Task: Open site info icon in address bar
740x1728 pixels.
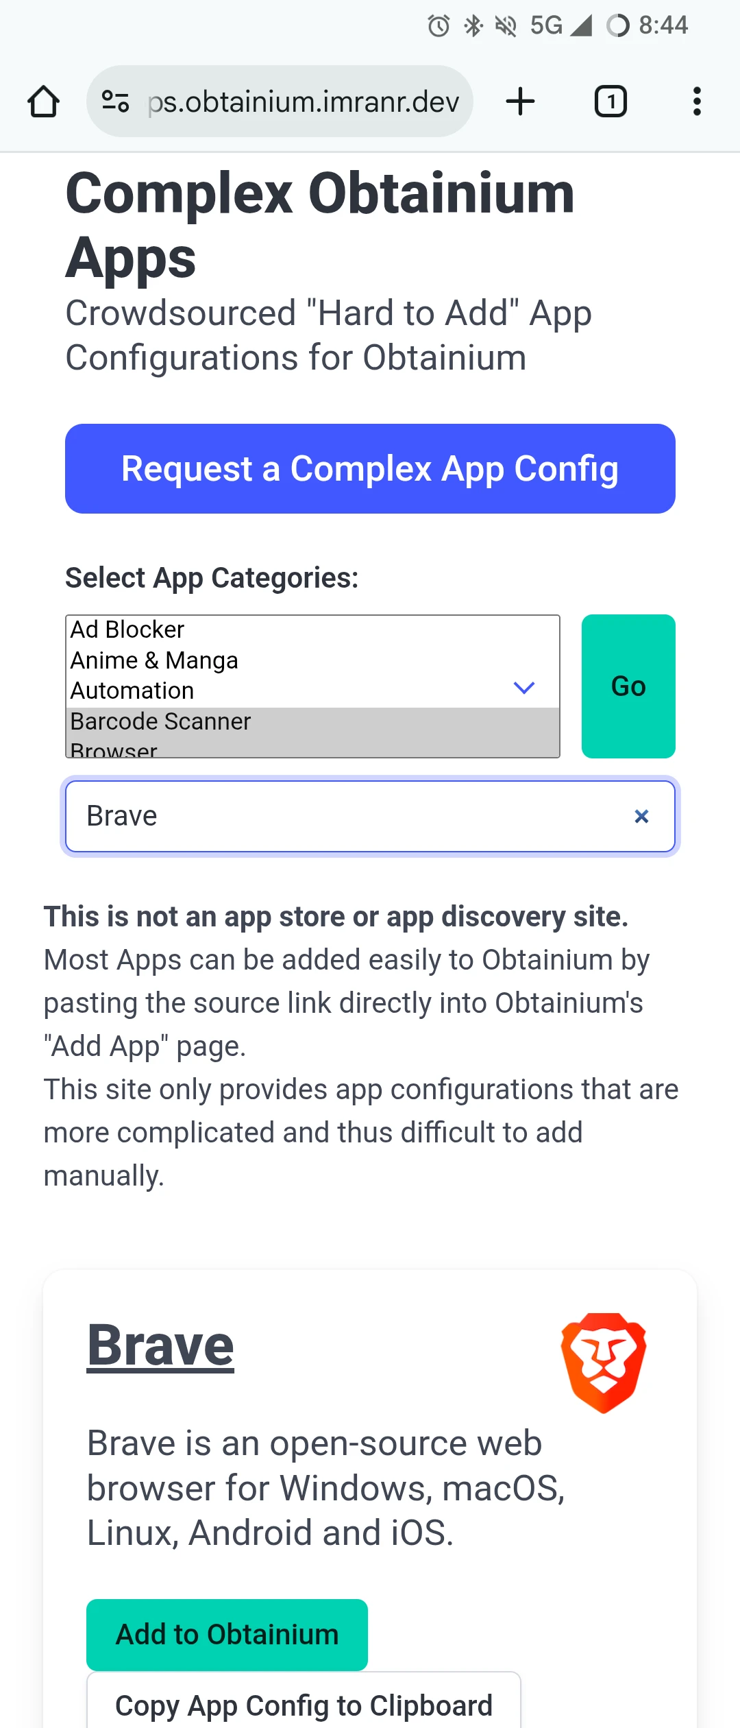Action: (x=115, y=101)
